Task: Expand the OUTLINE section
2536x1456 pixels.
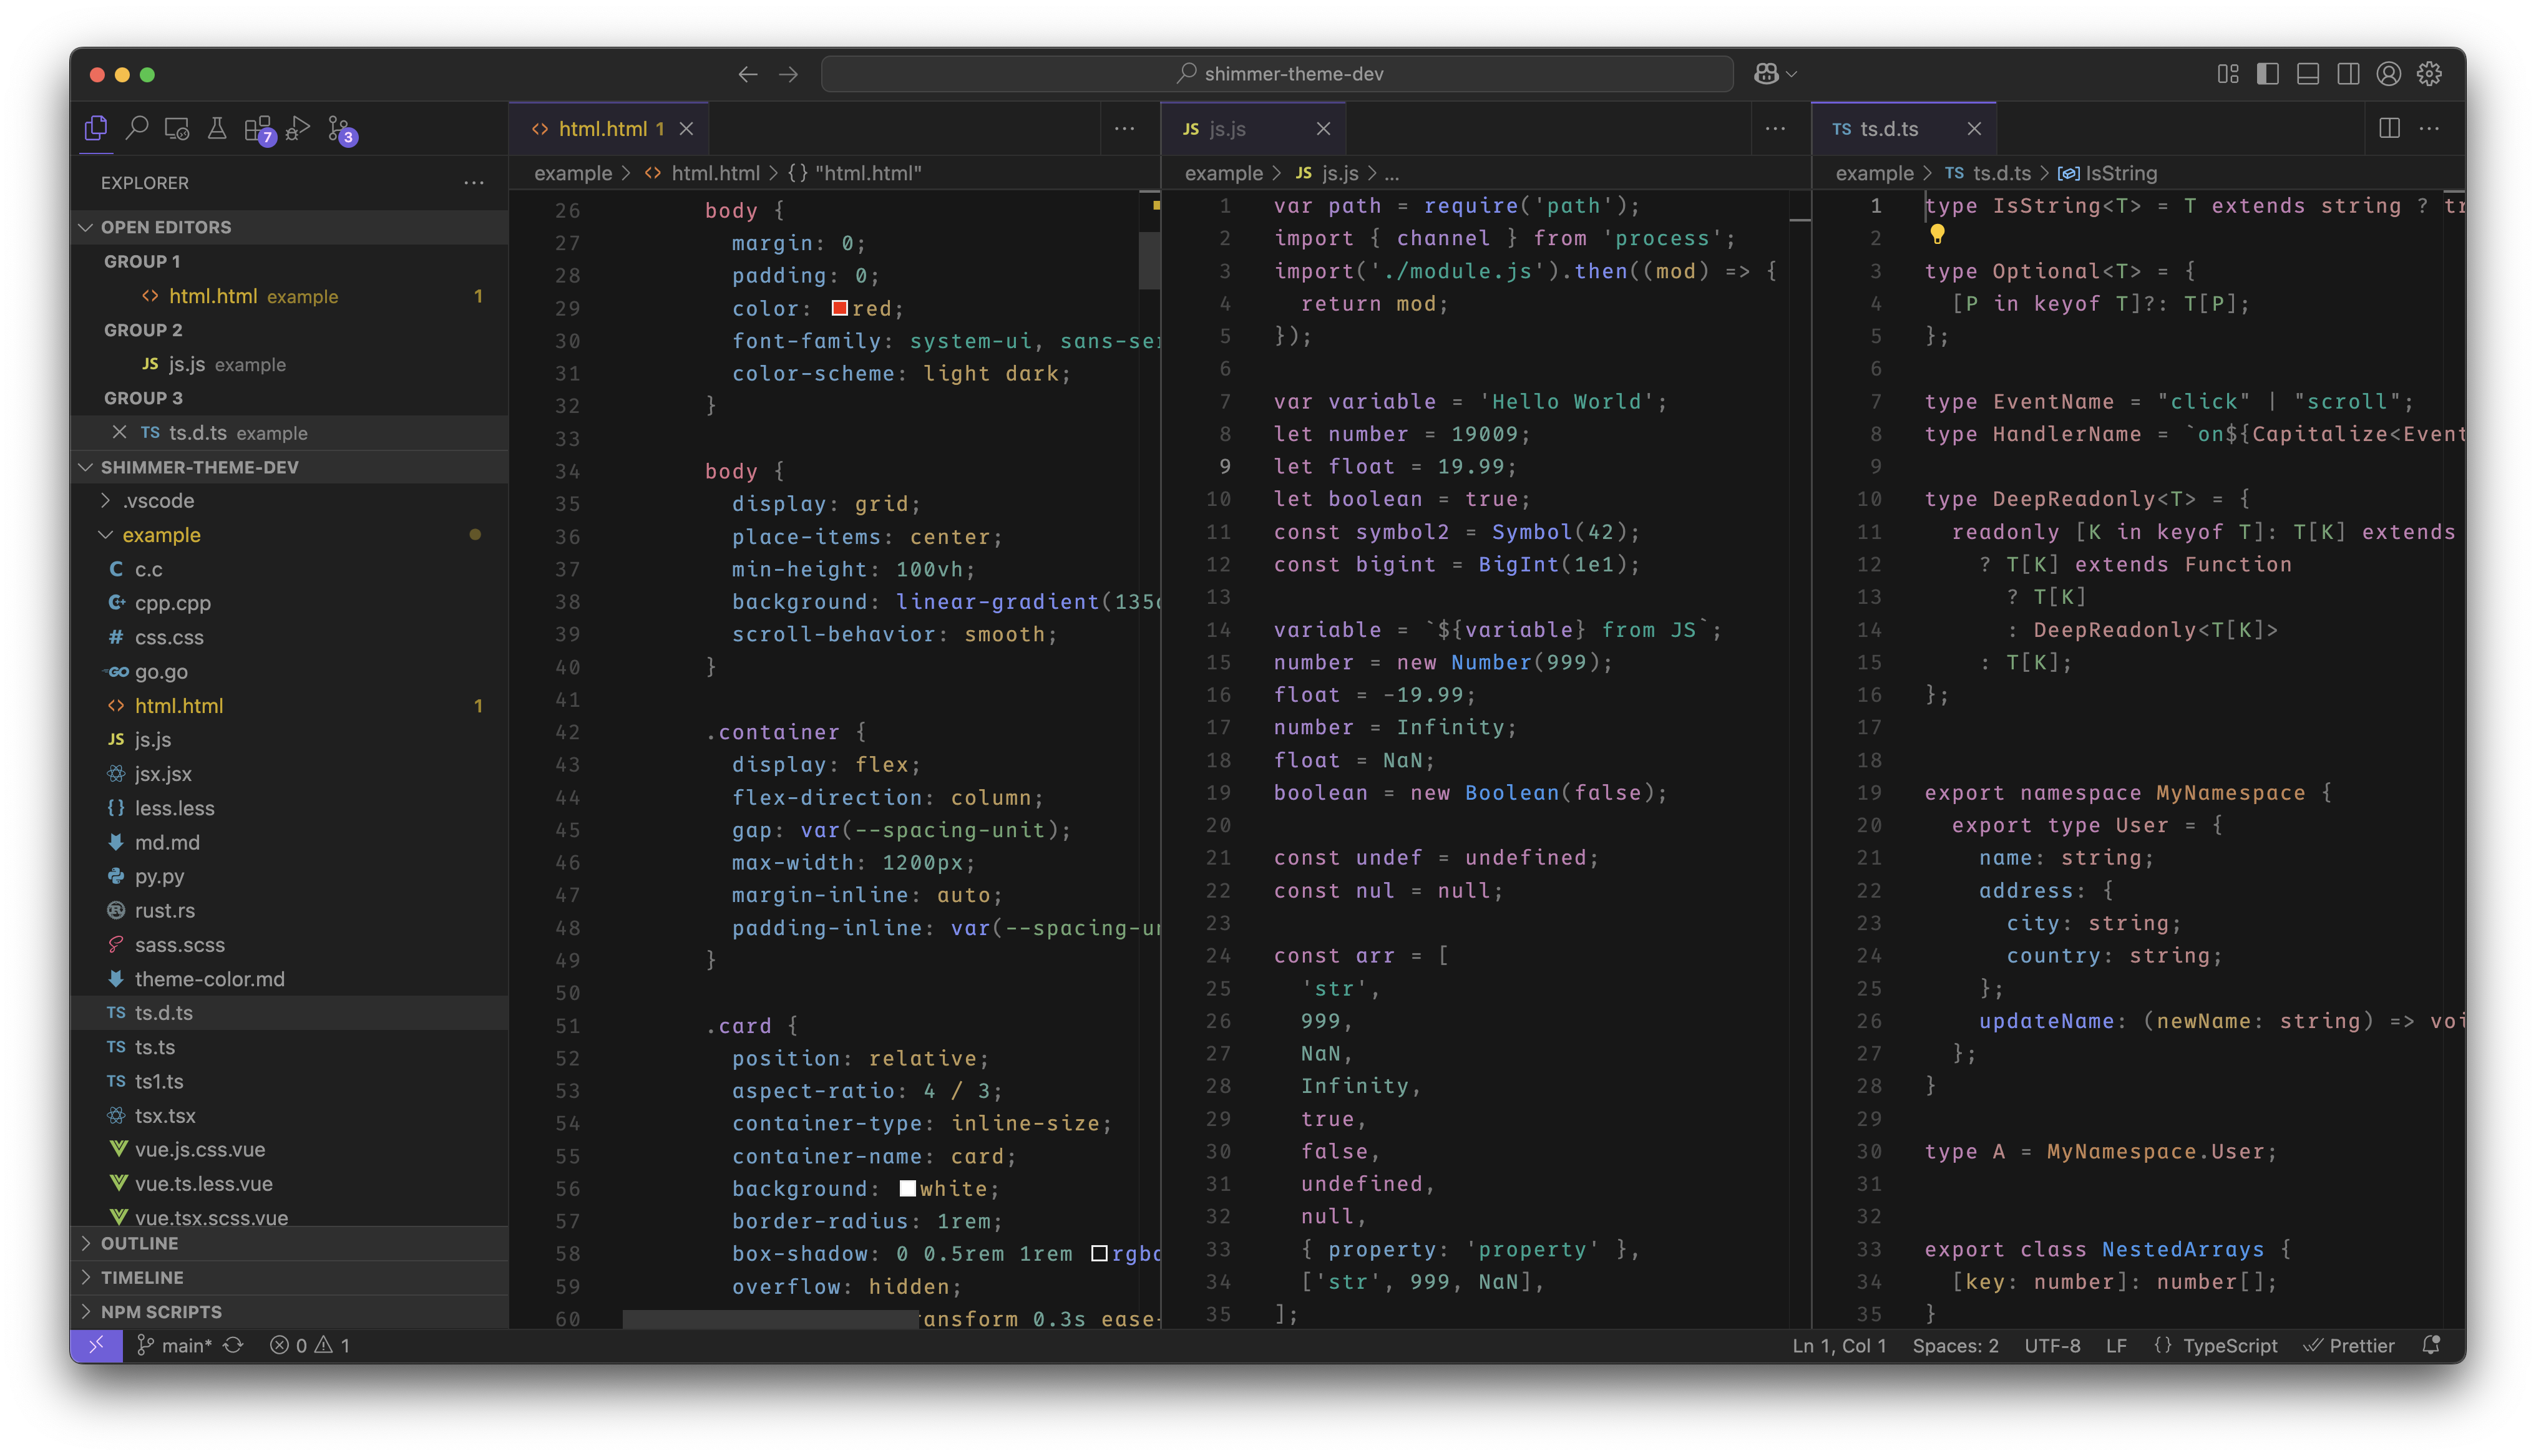Action: [139, 1243]
